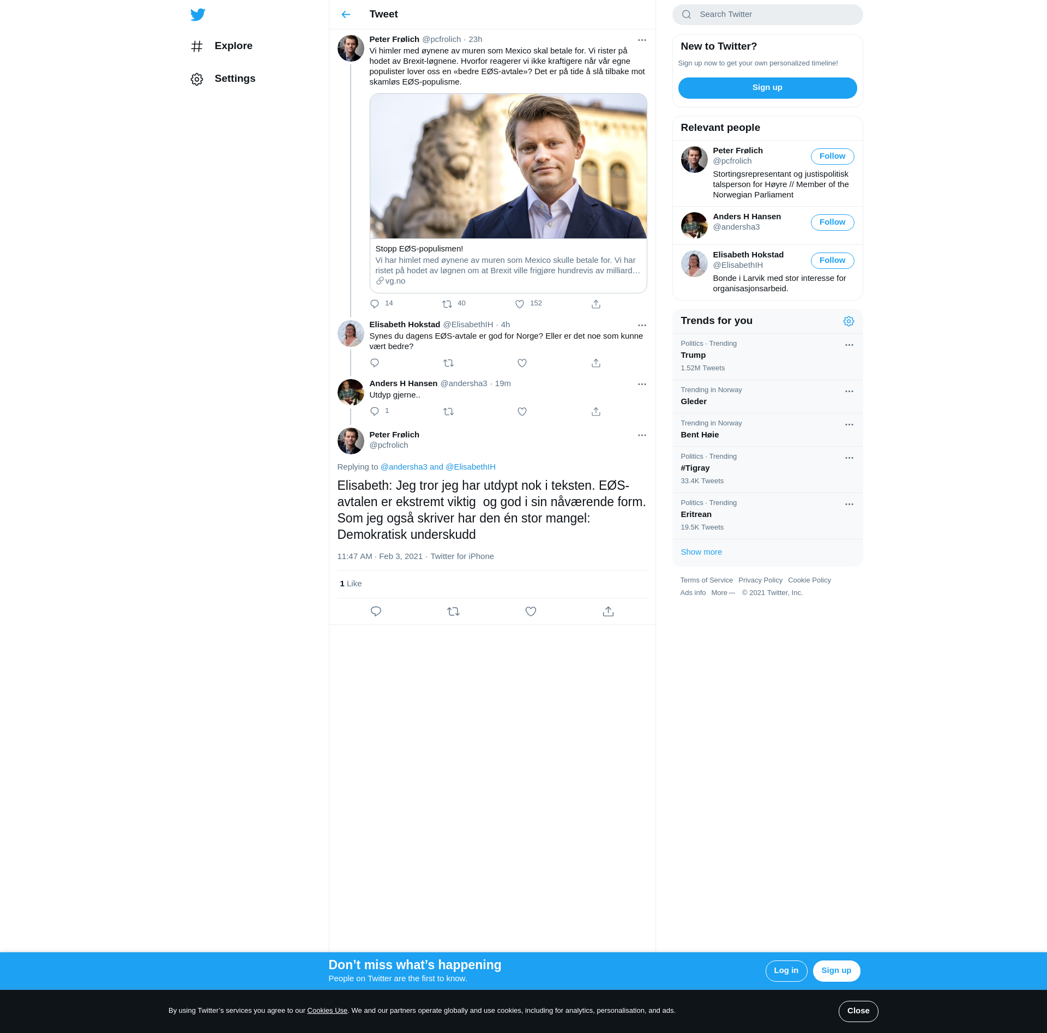
Task: Open Ads info footer link
Action: [693, 593]
